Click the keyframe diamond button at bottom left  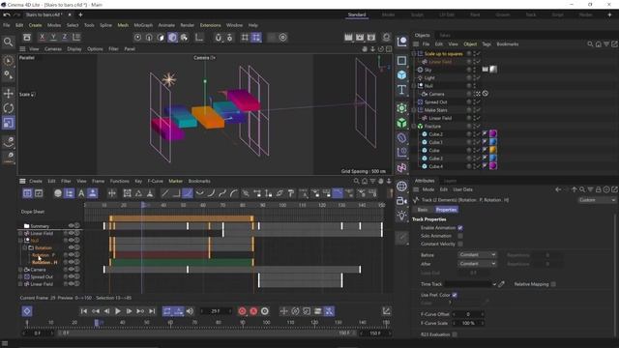tap(27, 311)
